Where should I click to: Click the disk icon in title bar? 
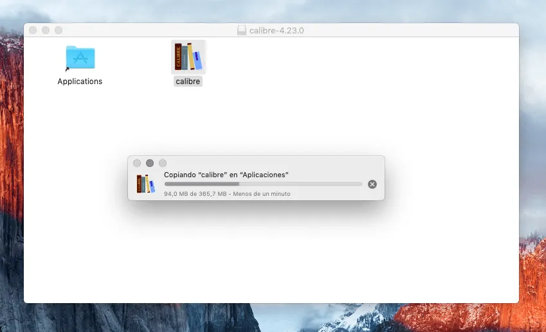(x=242, y=30)
